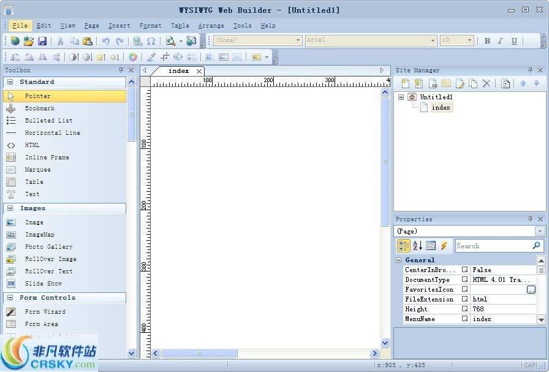Viewport: 549px width, 372px height.
Task: Add a new page in Site Manager
Action: pyautogui.click(x=405, y=83)
